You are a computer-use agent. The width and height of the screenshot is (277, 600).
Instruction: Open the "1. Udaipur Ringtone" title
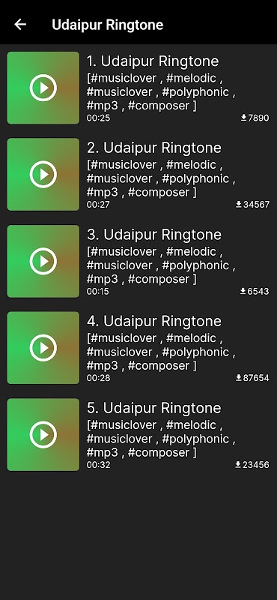[x=153, y=61]
